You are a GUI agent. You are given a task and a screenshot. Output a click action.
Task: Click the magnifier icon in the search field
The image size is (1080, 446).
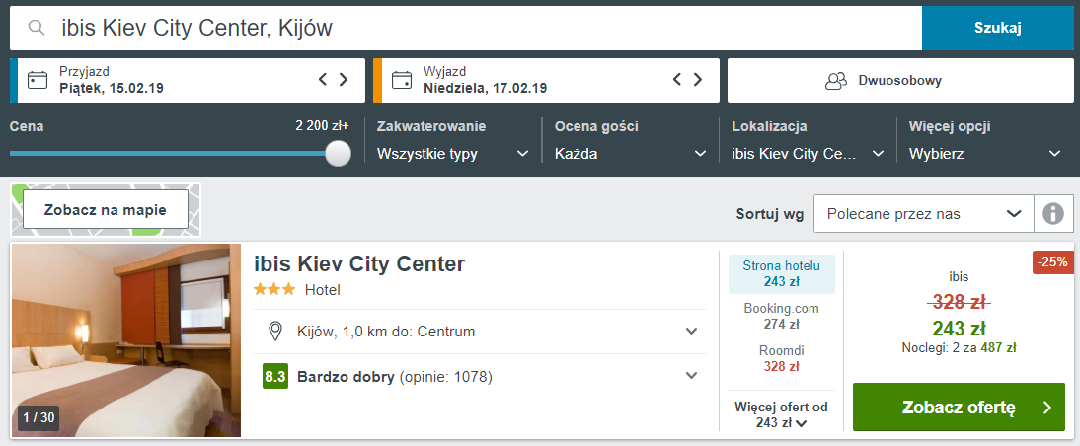37,28
